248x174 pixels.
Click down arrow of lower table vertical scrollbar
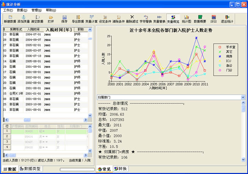click(90, 151)
